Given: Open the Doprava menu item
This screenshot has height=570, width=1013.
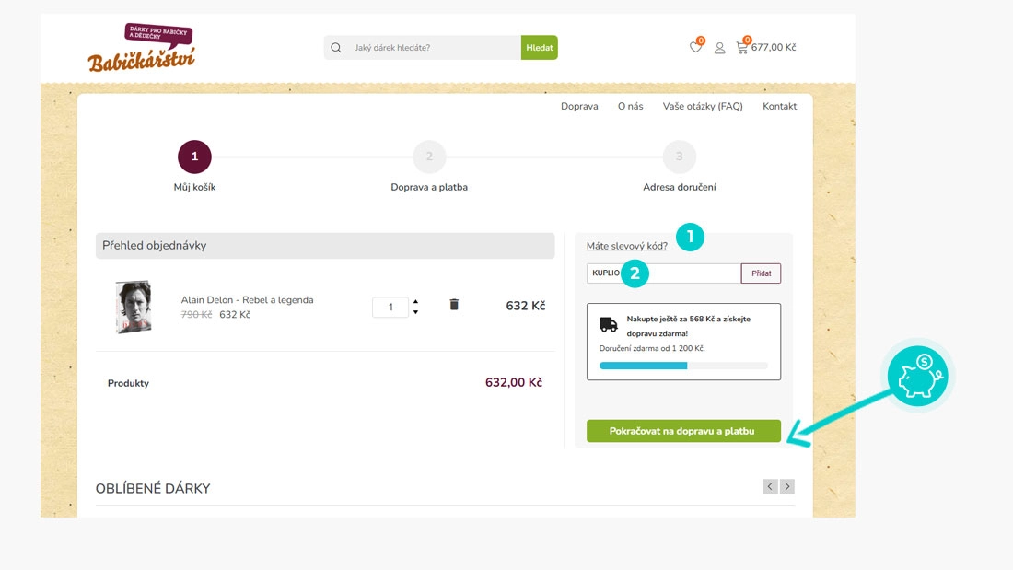Looking at the screenshot, I should 579,107.
